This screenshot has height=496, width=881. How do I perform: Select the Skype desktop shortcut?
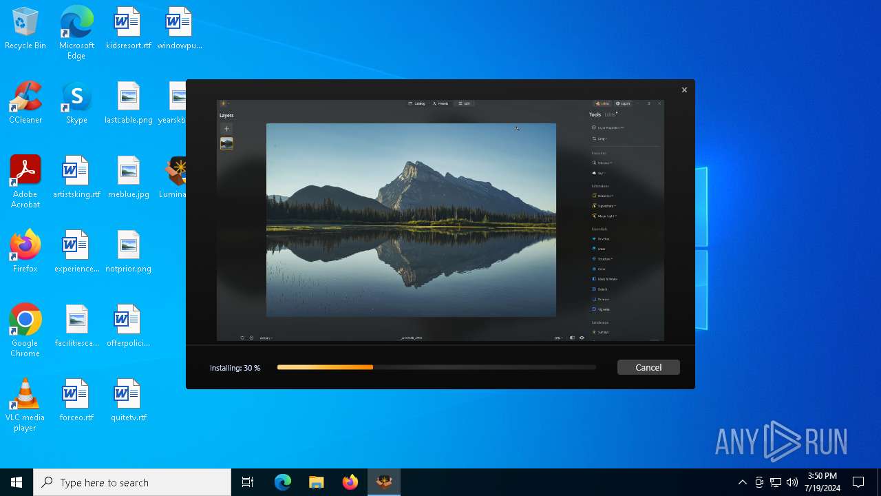pyautogui.click(x=76, y=103)
